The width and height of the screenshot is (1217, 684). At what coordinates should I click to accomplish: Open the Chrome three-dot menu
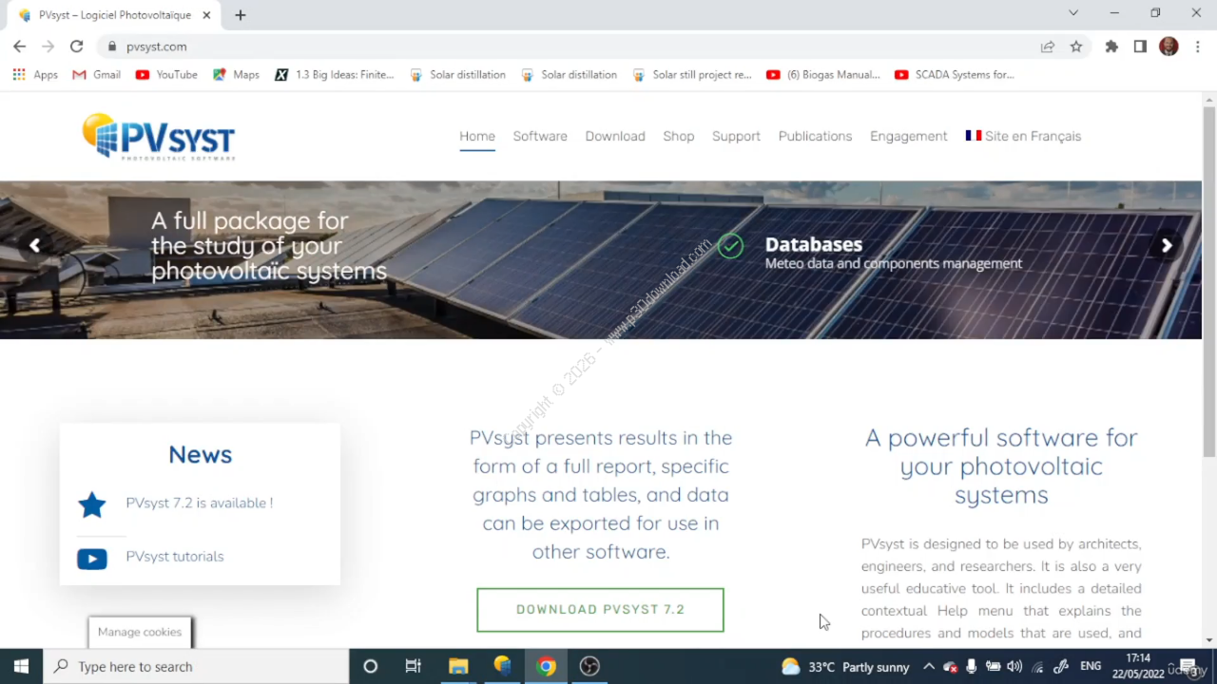1197,47
